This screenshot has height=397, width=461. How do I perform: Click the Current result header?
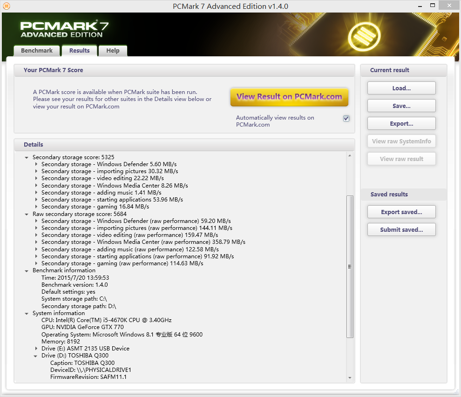(403, 70)
